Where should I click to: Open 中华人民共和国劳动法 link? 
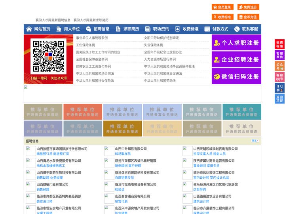(x=160, y=80)
